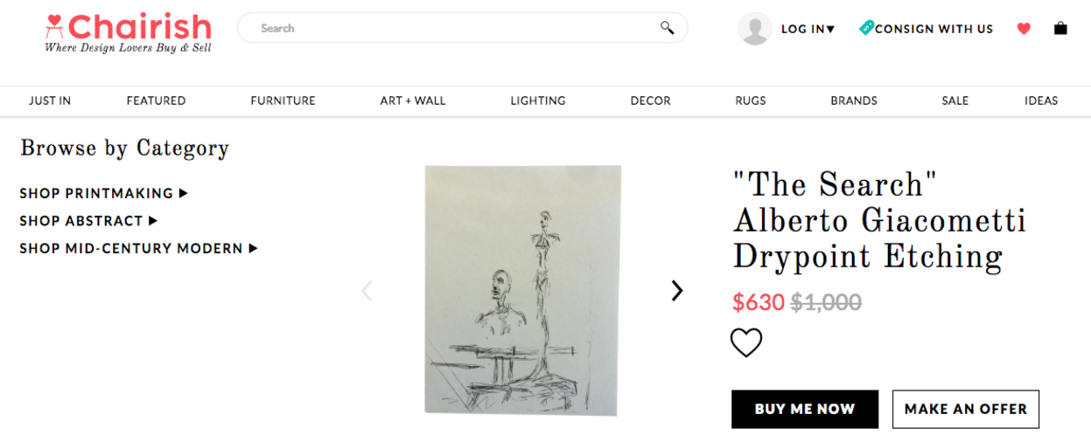Image resolution: width=1091 pixels, height=435 pixels.
Task: Open the Art + Wall menu
Action: pyautogui.click(x=412, y=100)
